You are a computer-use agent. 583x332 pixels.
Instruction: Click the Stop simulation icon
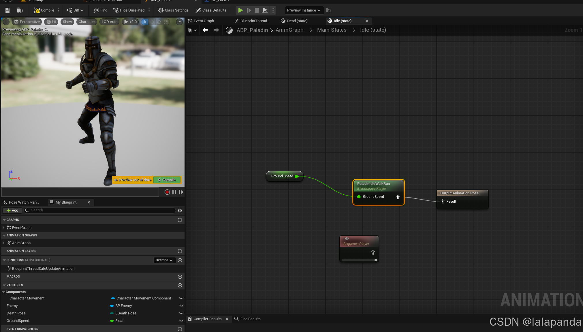(x=257, y=10)
